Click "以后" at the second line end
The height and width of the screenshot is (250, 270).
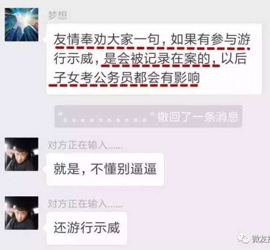(x=234, y=59)
